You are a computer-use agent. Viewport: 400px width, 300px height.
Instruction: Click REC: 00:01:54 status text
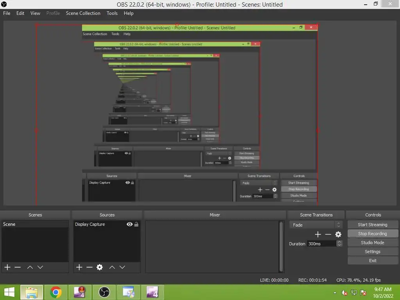pyautogui.click(x=312, y=280)
